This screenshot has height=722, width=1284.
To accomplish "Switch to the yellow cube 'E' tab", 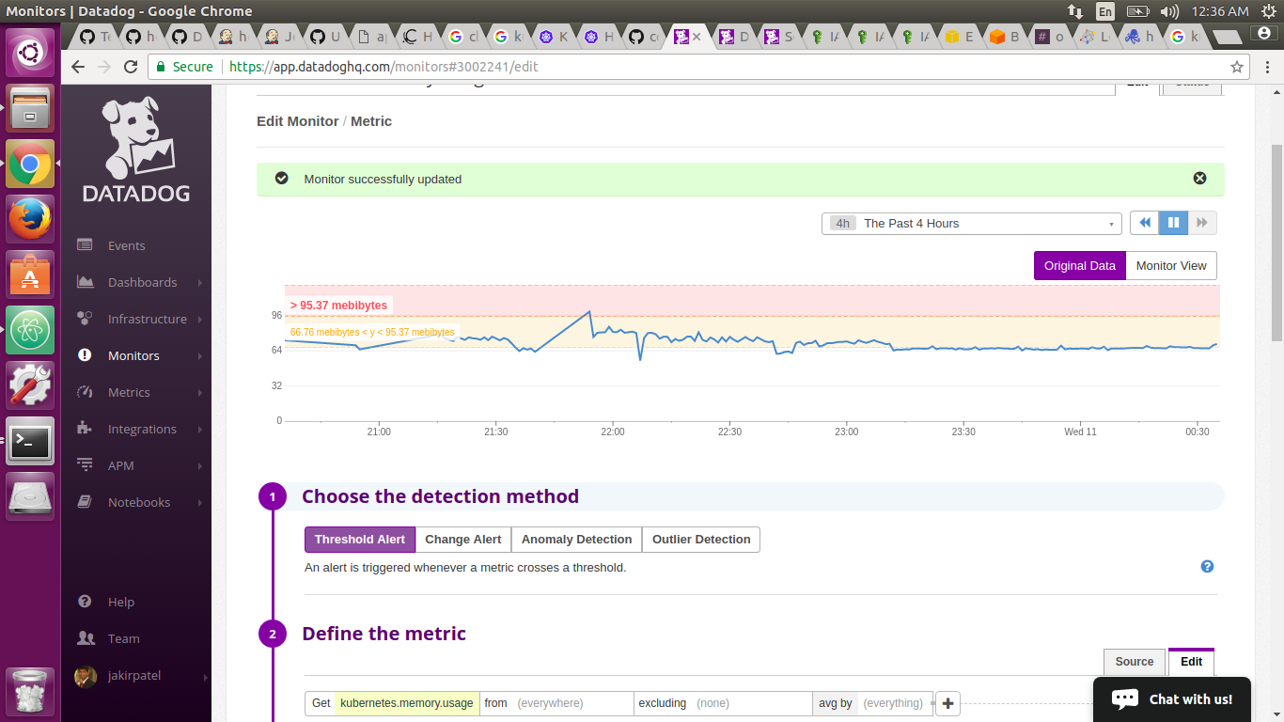I will [x=960, y=37].
